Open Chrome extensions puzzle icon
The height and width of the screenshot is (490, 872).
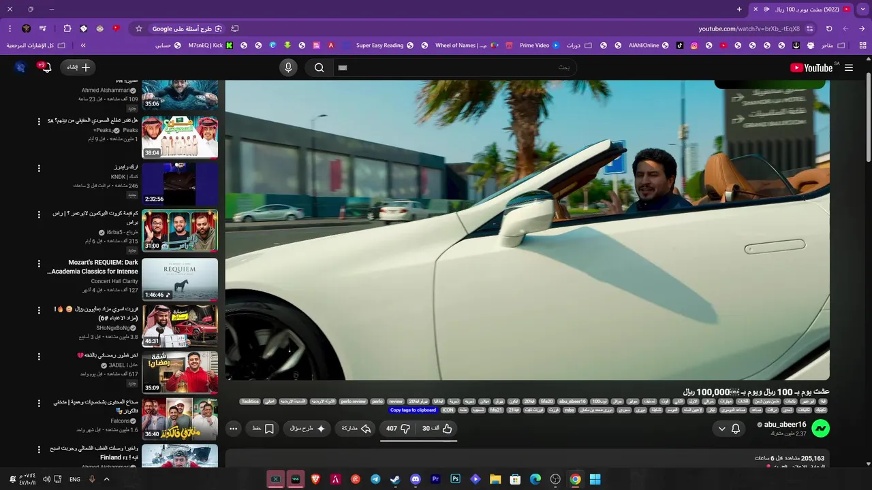pos(67,29)
